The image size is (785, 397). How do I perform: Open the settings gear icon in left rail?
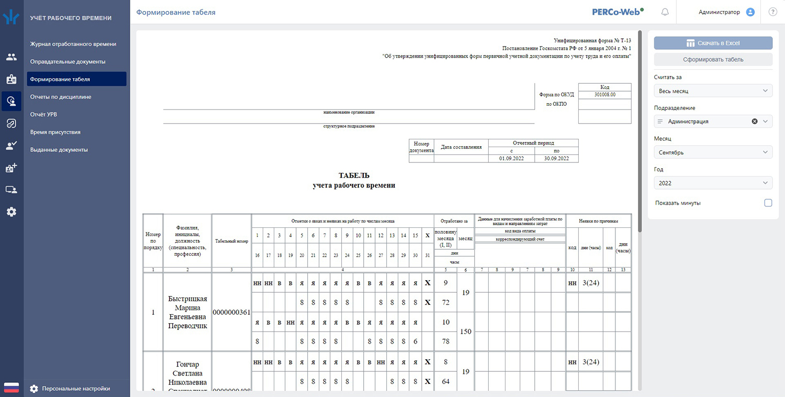[x=12, y=212]
